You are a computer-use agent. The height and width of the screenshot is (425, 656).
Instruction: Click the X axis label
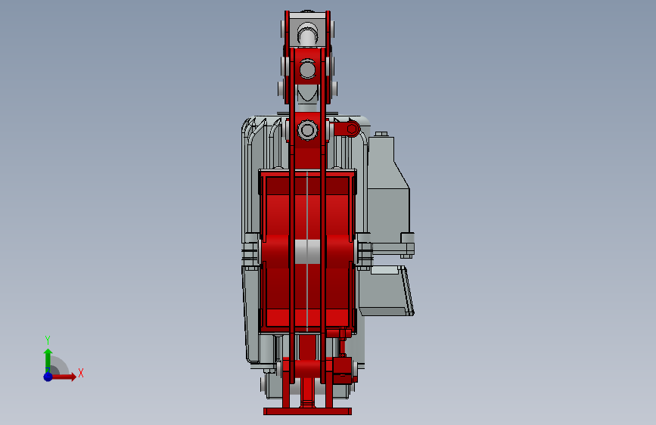pos(81,373)
